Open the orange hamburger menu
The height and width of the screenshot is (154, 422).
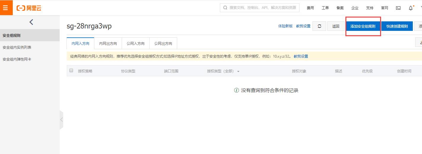click(5, 8)
